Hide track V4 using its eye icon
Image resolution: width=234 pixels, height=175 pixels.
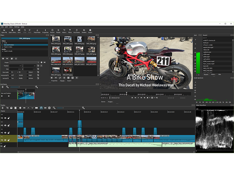[5, 118]
